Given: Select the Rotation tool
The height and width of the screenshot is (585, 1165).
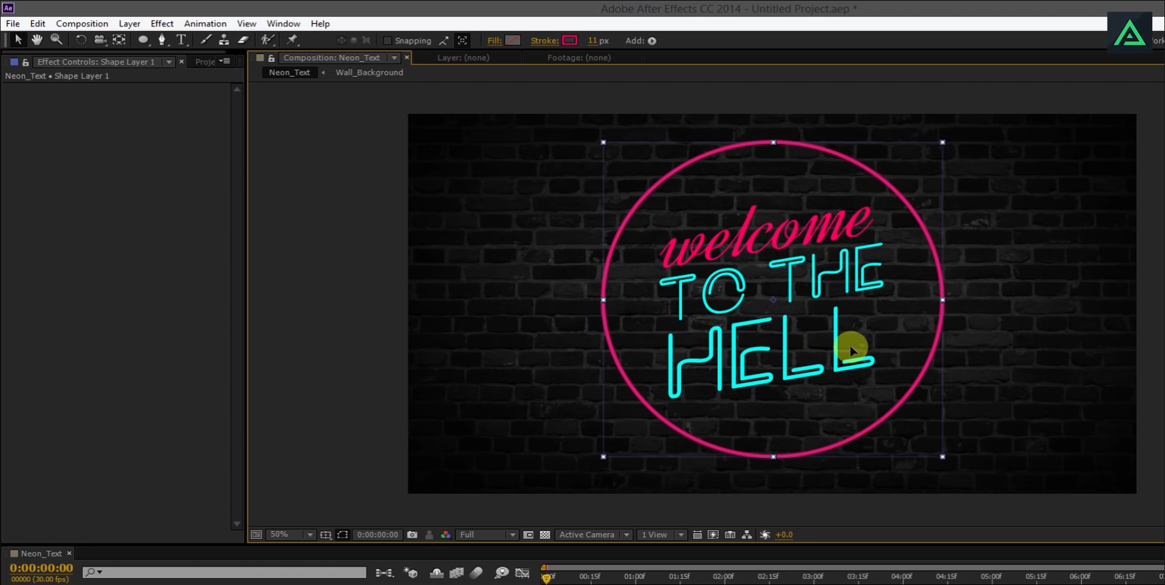Looking at the screenshot, I should [x=81, y=40].
